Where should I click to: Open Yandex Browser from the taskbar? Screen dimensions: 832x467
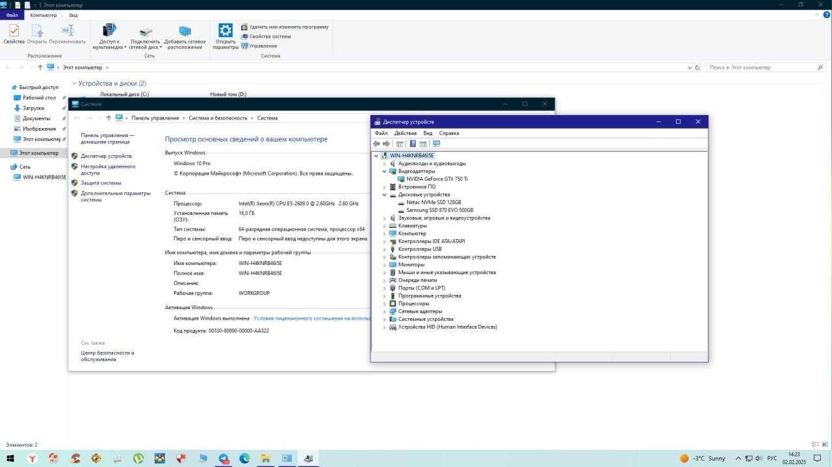pos(32,458)
